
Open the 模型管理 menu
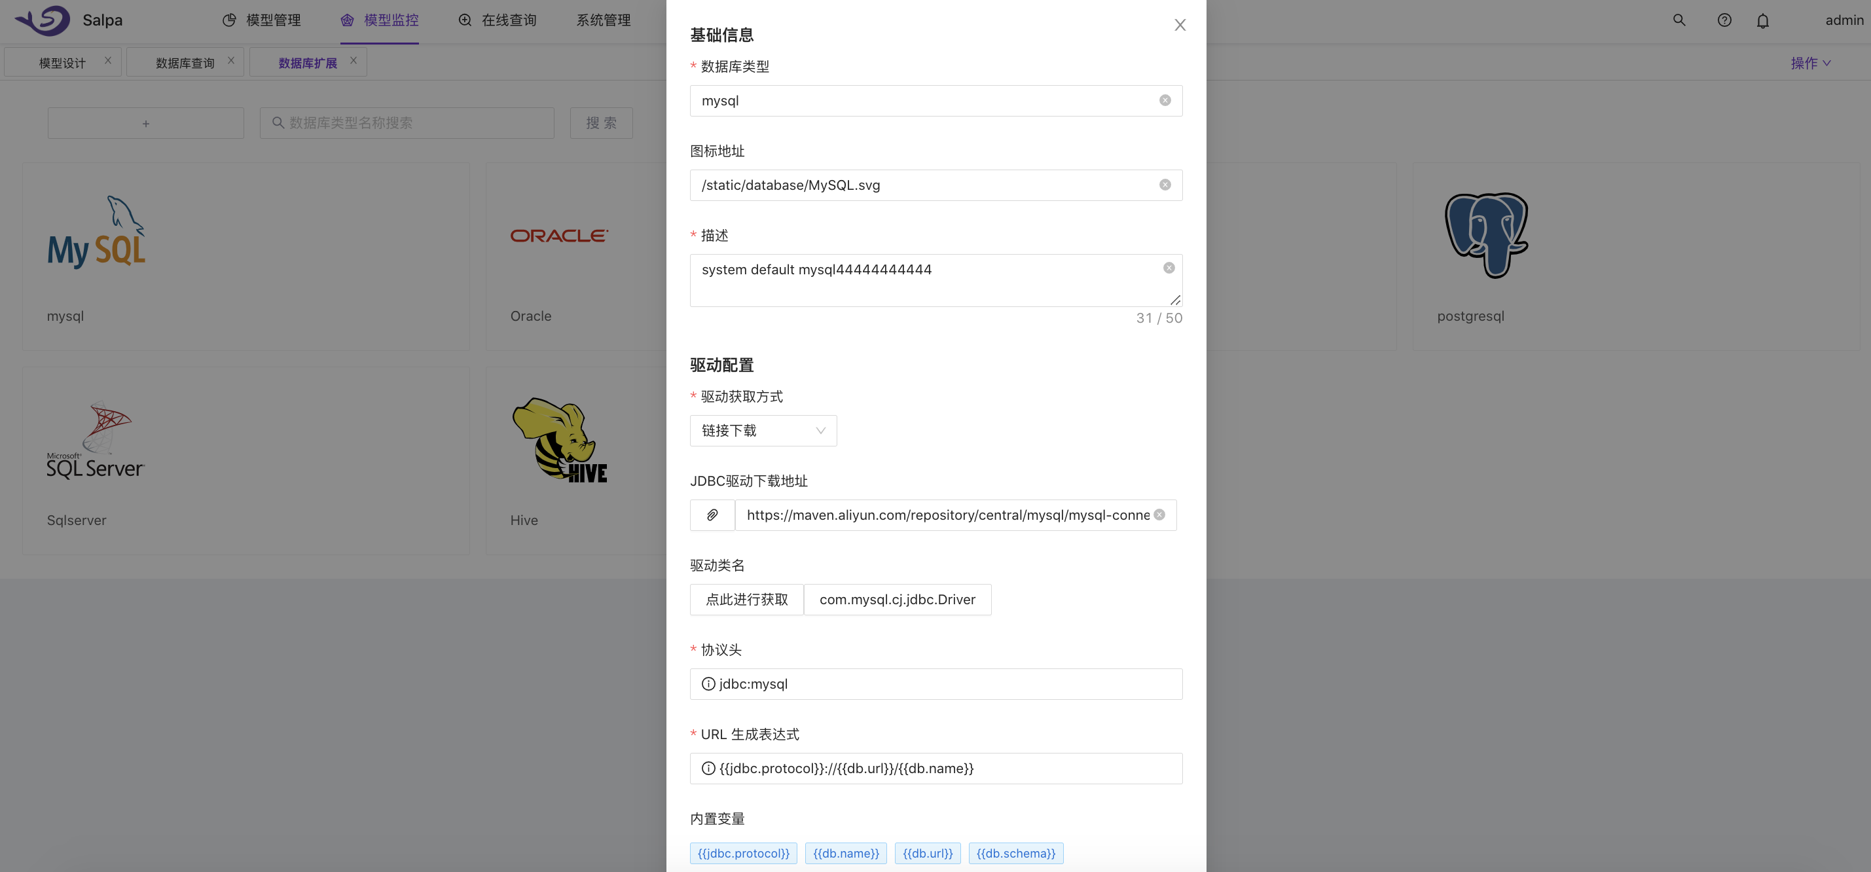click(261, 20)
